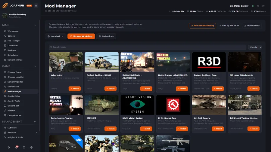Image resolution: width=271 pixels, height=152 pixels.
Task: Install RHS - Status Quo mod
Action: (182, 129)
